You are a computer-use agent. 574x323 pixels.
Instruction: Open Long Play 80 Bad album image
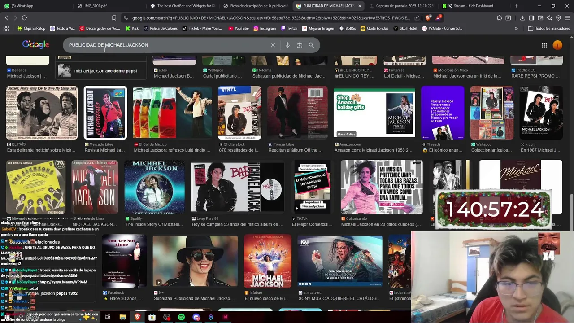(238, 187)
